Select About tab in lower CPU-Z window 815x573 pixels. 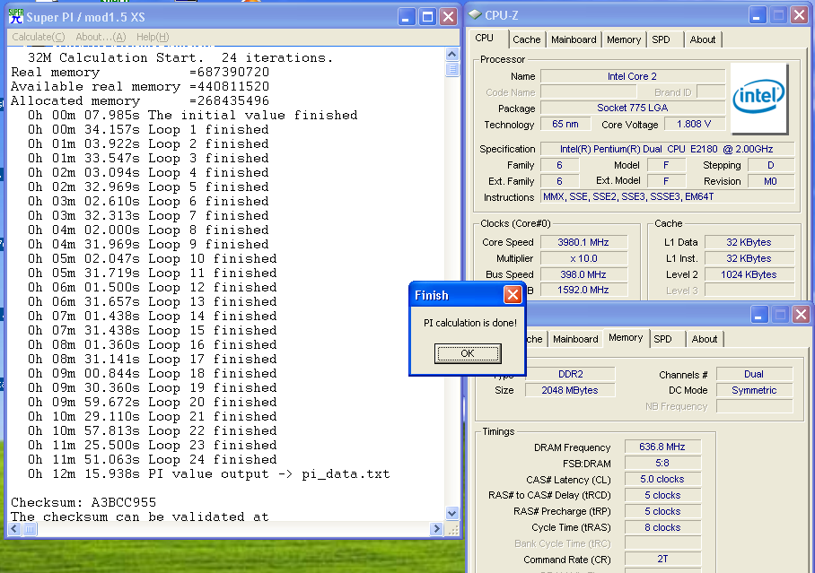point(705,339)
